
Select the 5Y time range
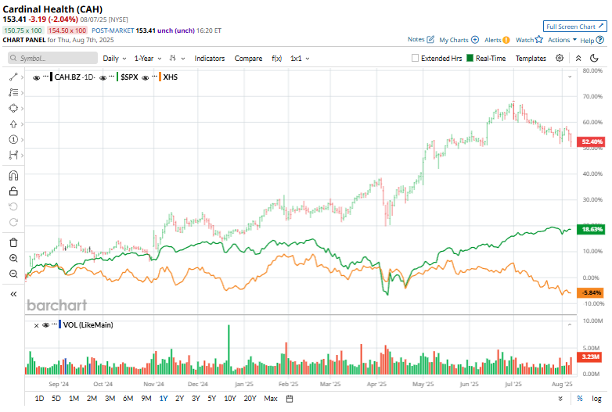[212, 399]
